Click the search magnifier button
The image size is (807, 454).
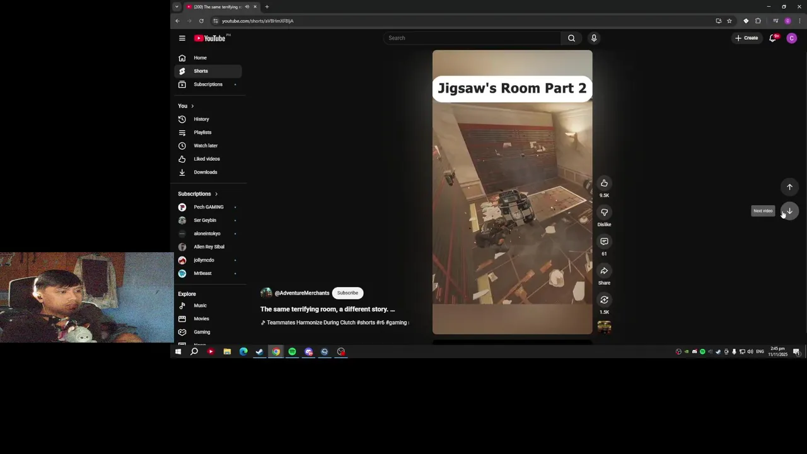[x=571, y=38]
